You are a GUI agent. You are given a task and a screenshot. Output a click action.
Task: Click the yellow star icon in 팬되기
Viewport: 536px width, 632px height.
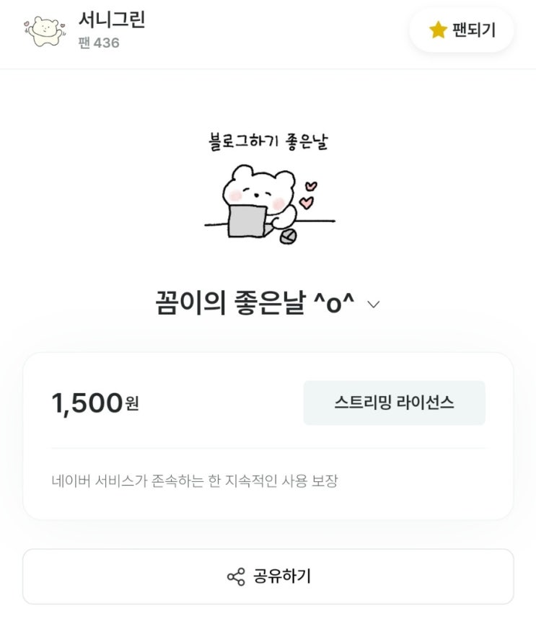click(437, 30)
